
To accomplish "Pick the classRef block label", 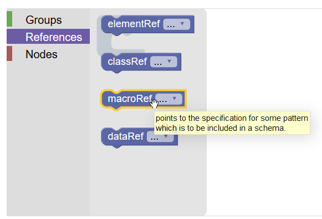I will click(127, 62).
